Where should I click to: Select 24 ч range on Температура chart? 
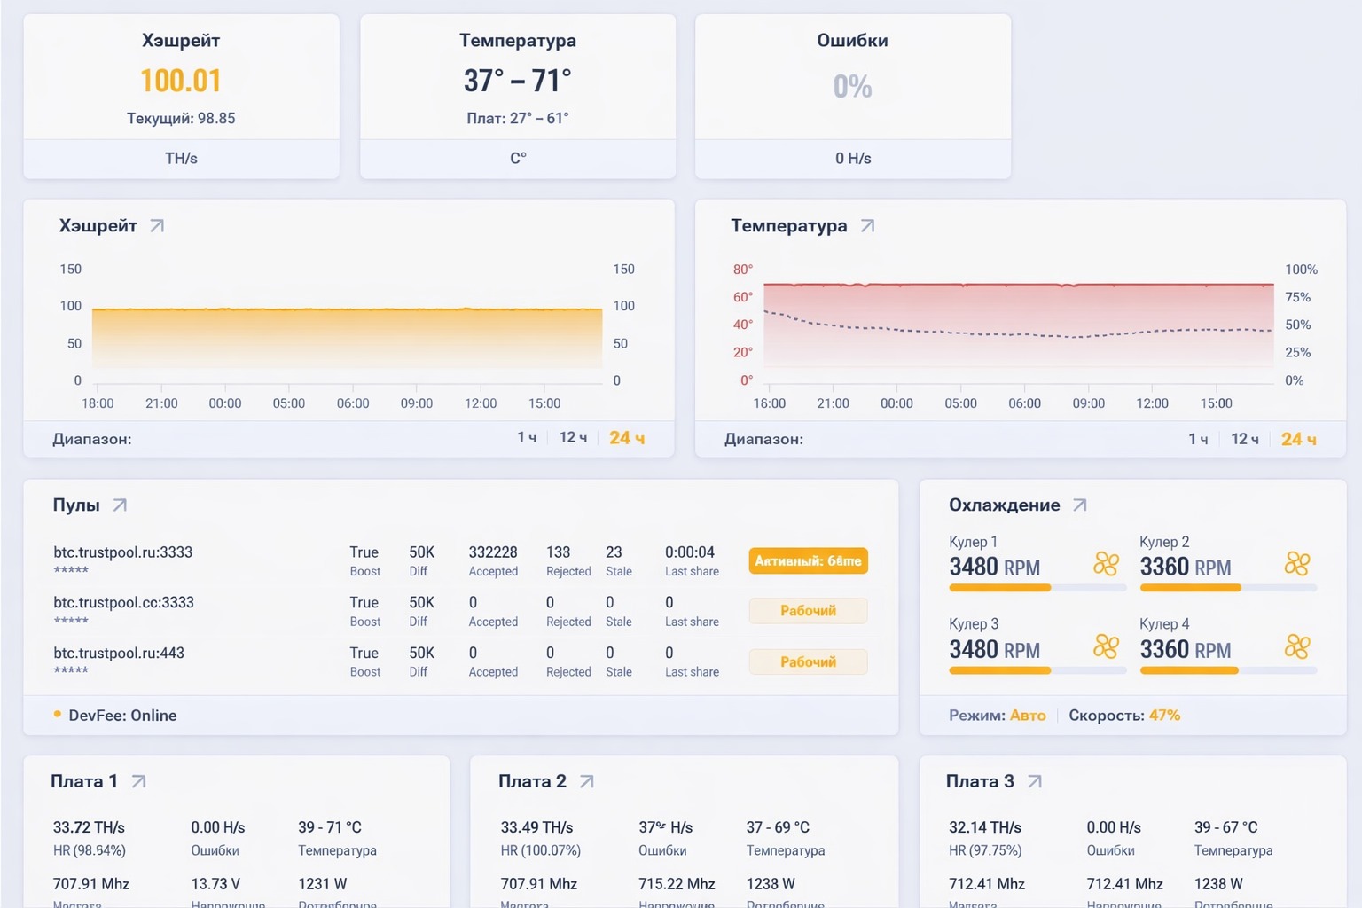(1298, 439)
